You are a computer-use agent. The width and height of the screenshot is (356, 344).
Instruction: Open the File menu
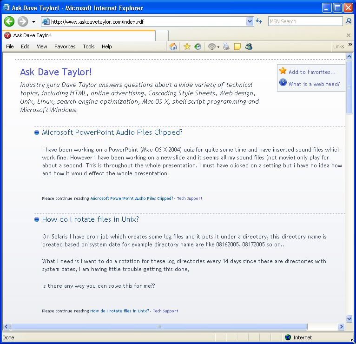point(10,46)
